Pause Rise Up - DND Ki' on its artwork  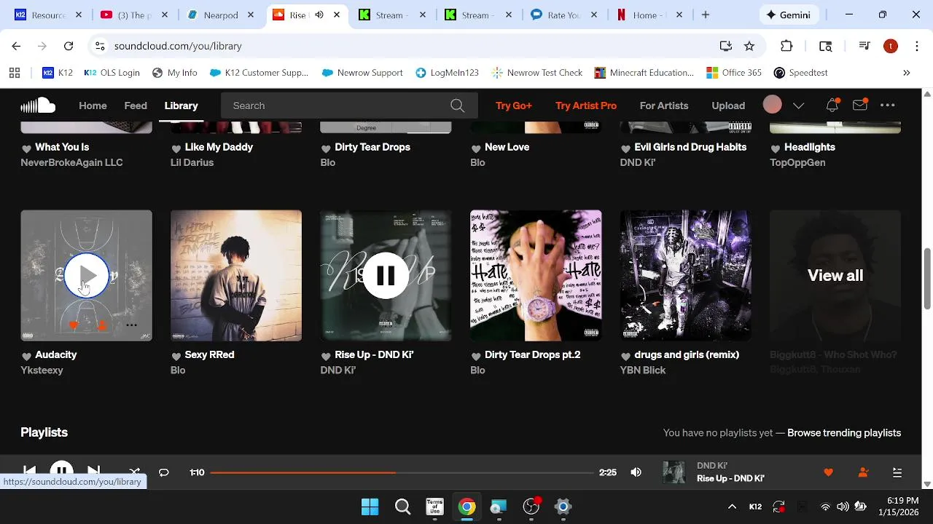point(386,276)
